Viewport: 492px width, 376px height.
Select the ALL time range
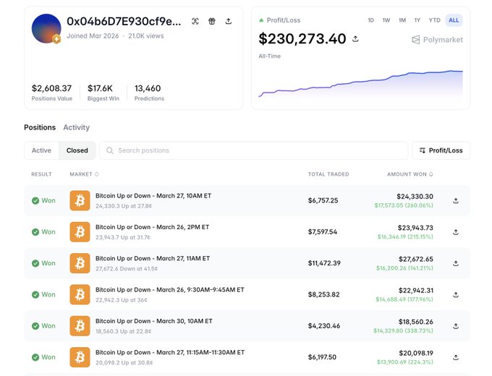point(454,20)
